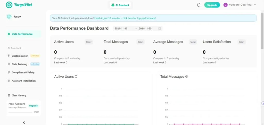The image size is (264, 125).
Task: Click the info icon beside Total Messages chart
Action: pos(187,76)
